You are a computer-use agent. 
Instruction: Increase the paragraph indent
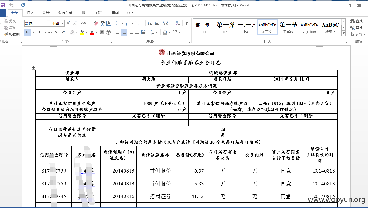point(157,23)
